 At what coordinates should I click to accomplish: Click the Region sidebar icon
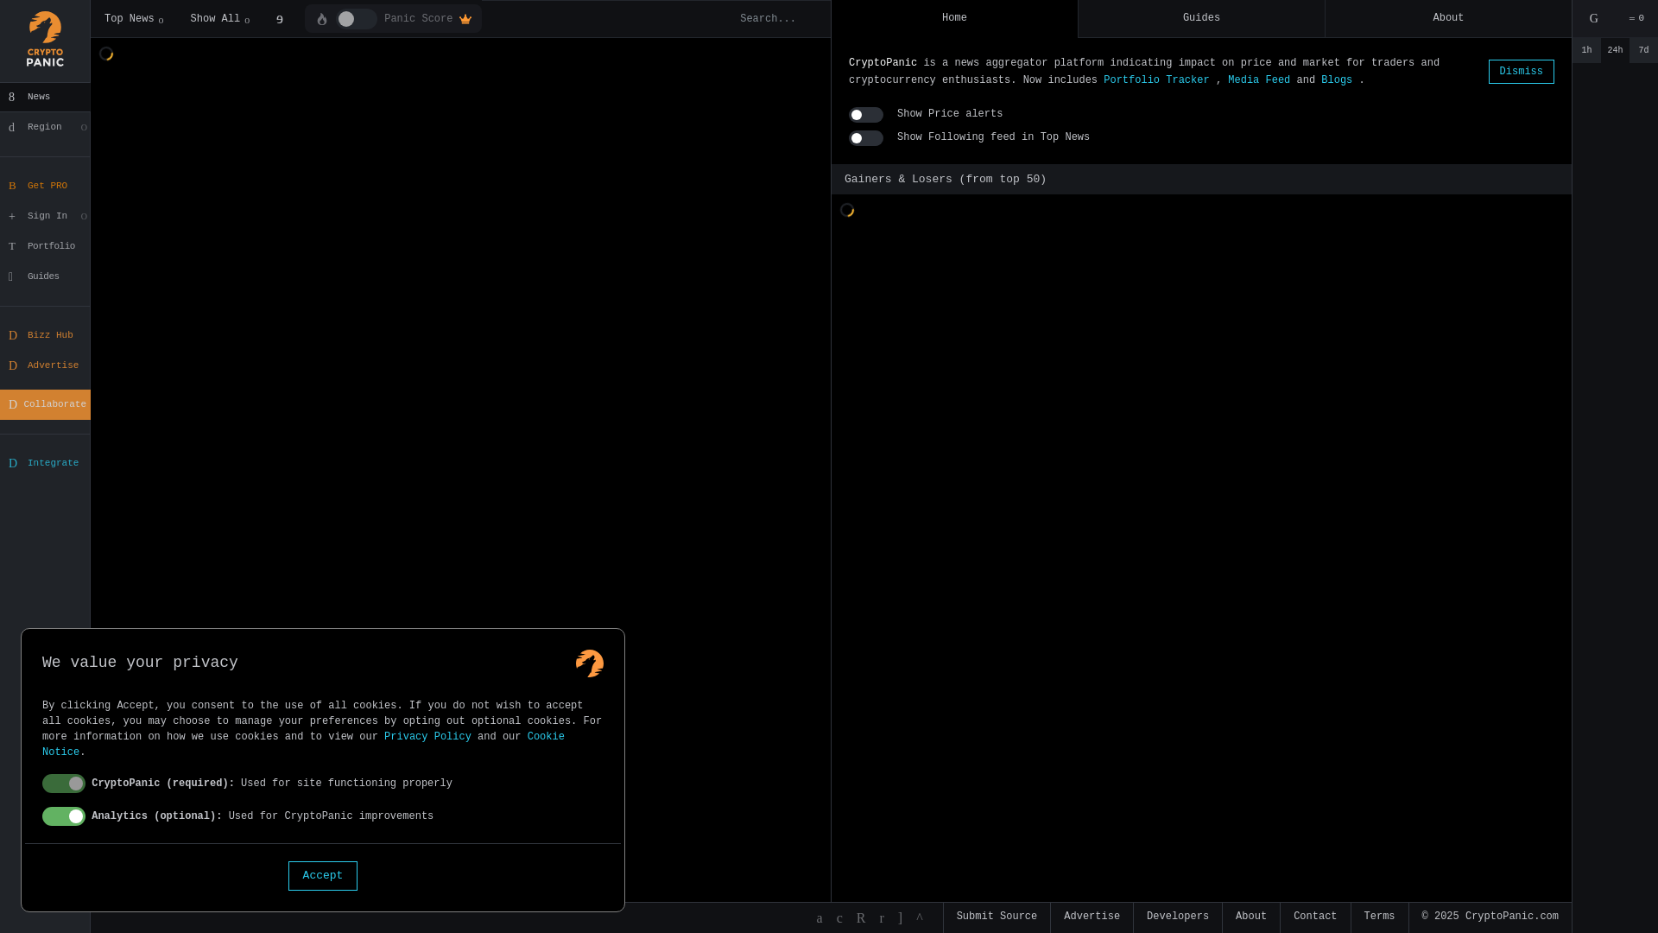coord(12,128)
